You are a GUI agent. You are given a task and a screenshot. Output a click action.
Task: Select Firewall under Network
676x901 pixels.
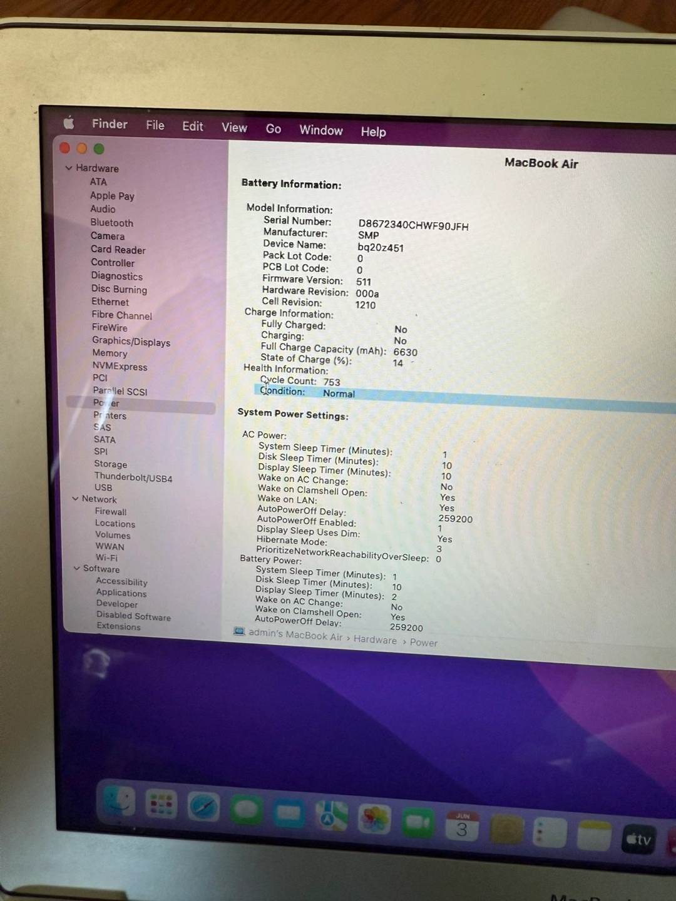(x=111, y=512)
